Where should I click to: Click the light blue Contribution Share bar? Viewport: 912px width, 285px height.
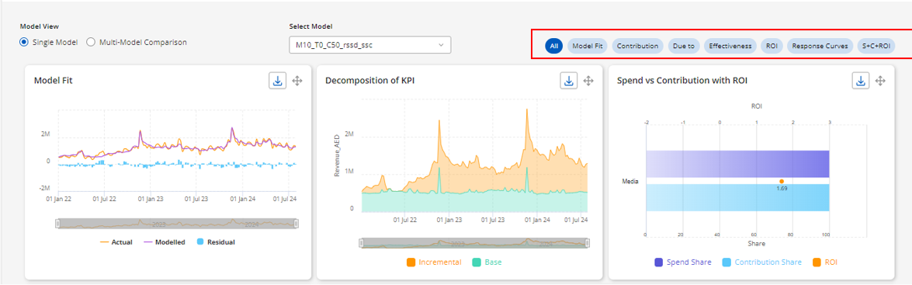click(737, 198)
